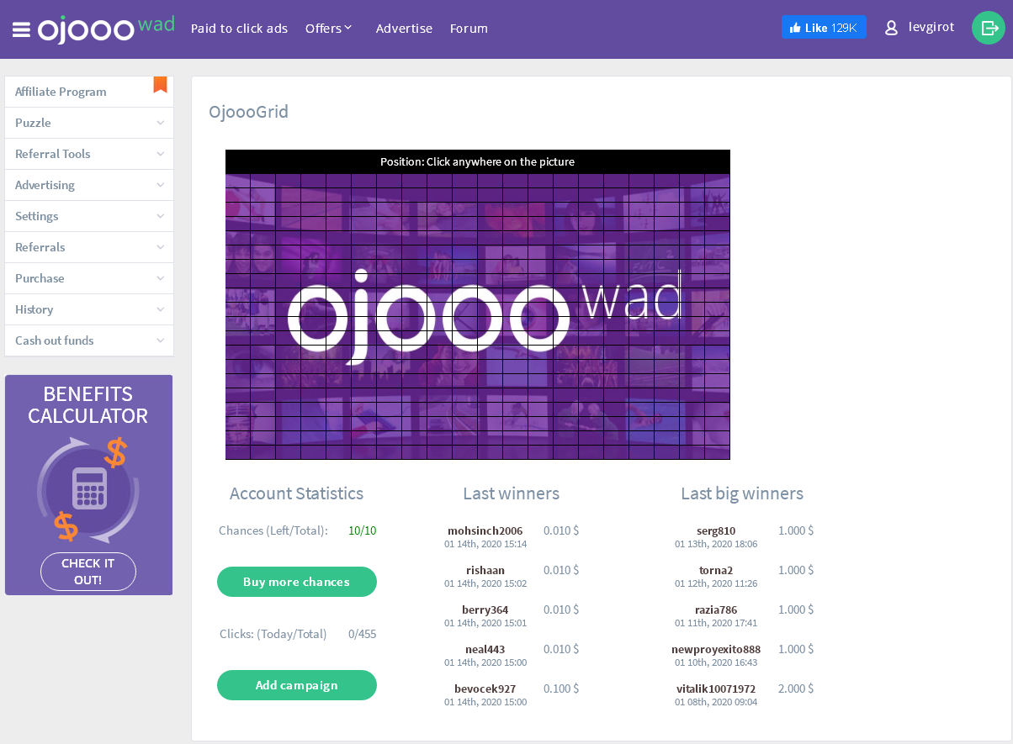Open the Affiliate Program sidebar item
This screenshot has height=744, width=1013.
pyautogui.click(x=89, y=92)
